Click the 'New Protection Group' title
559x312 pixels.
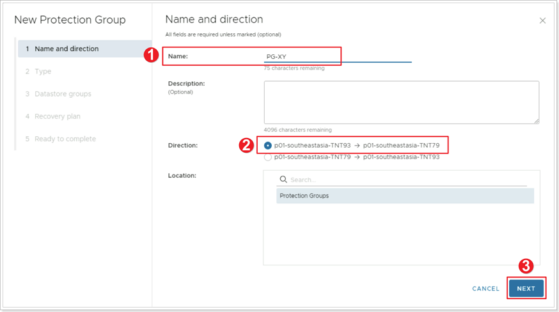[70, 20]
